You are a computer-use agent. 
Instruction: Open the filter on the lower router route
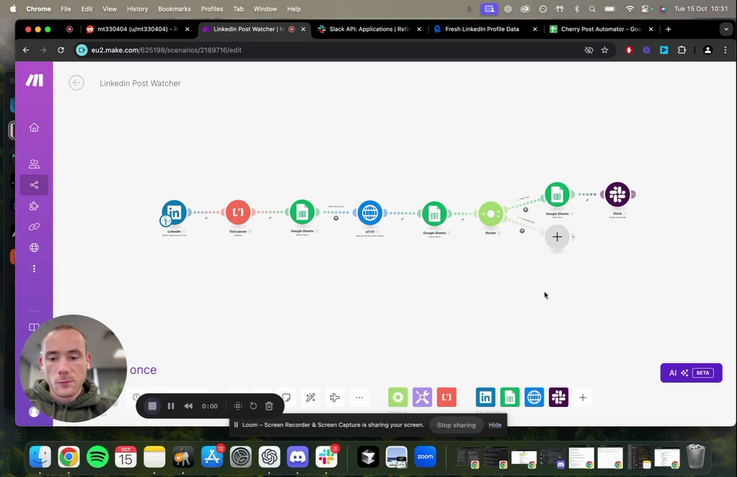coord(522,230)
